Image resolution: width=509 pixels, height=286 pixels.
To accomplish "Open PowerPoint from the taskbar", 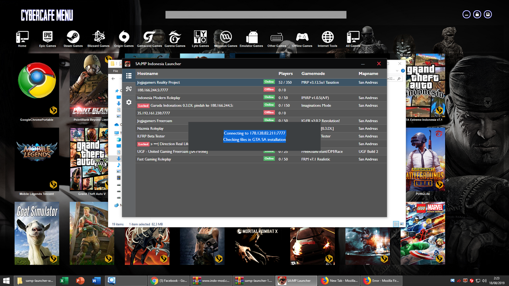I will (80, 280).
